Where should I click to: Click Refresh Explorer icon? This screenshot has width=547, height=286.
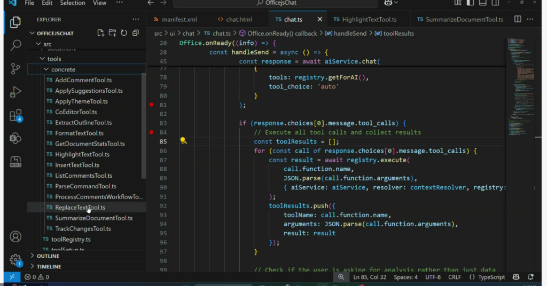coord(124,33)
